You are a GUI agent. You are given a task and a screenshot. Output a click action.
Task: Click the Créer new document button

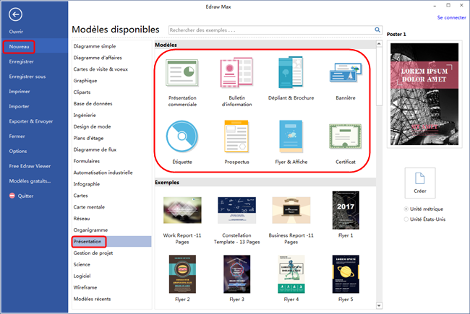pyautogui.click(x=420, y=183)
